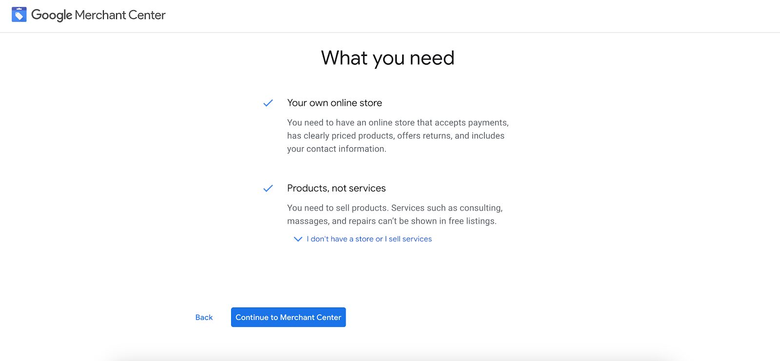780x361 pixels.
Task: Click the Google wordmark in the header
Action: point(52,15)
